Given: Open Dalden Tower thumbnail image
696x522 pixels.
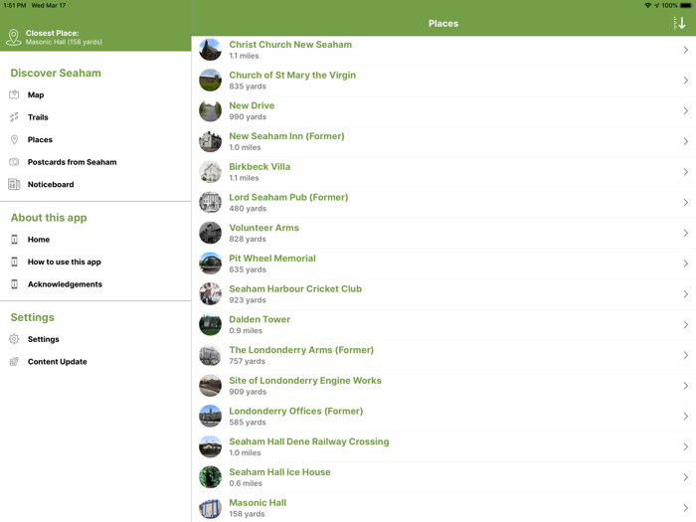Looking at the screenshot, I should (210, 324).
